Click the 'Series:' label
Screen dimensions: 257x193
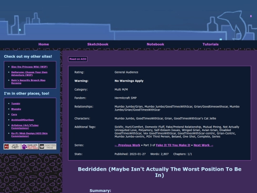pyautogui.click(x=79, y=145)
